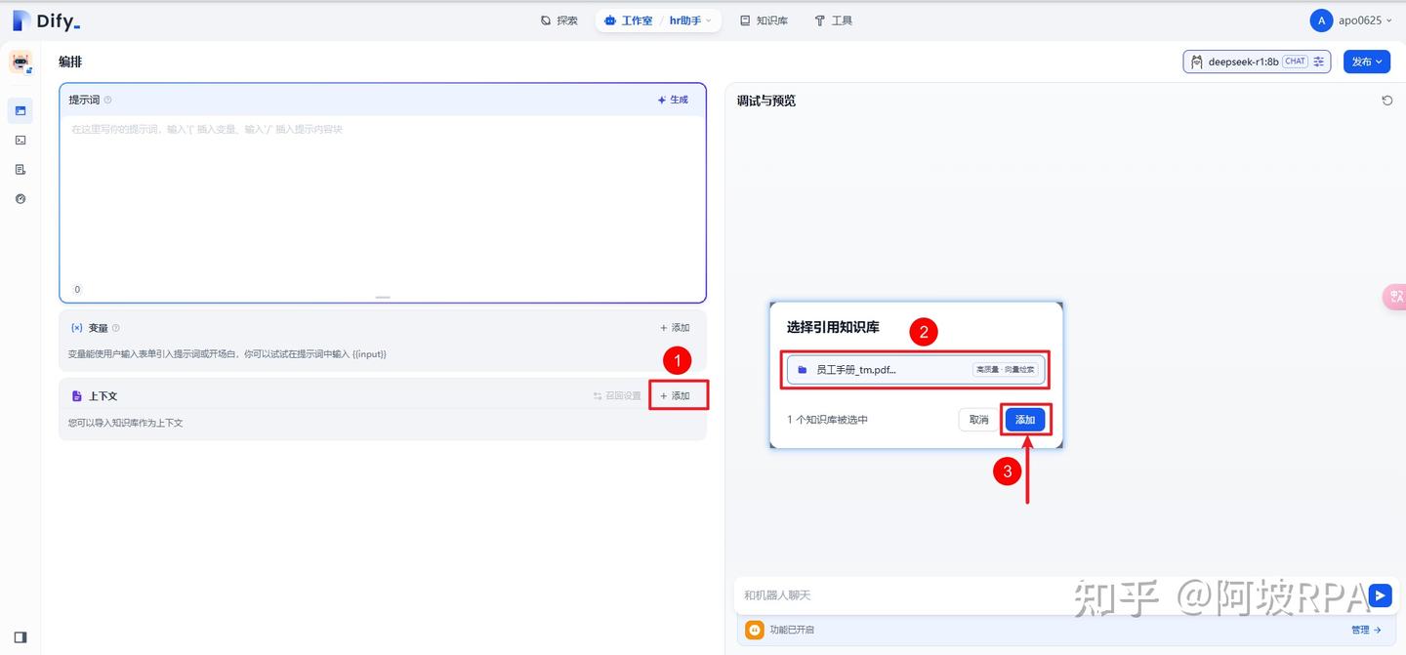Screen dimensions: 1406x655
Task: Go to 知识库 tab in top navigation
Action: pyautogui.click(x=764, y=20)
